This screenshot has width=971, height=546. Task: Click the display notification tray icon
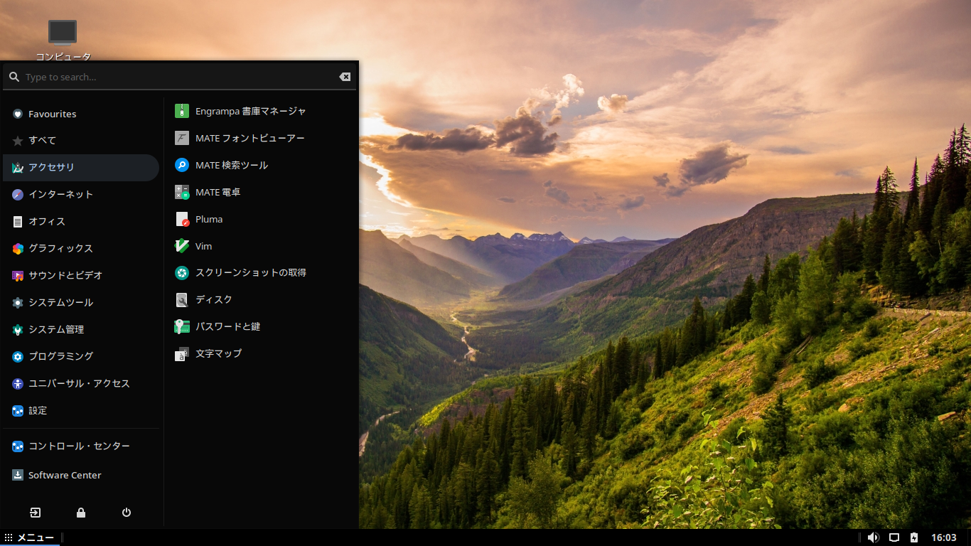[x=895, y=537]
